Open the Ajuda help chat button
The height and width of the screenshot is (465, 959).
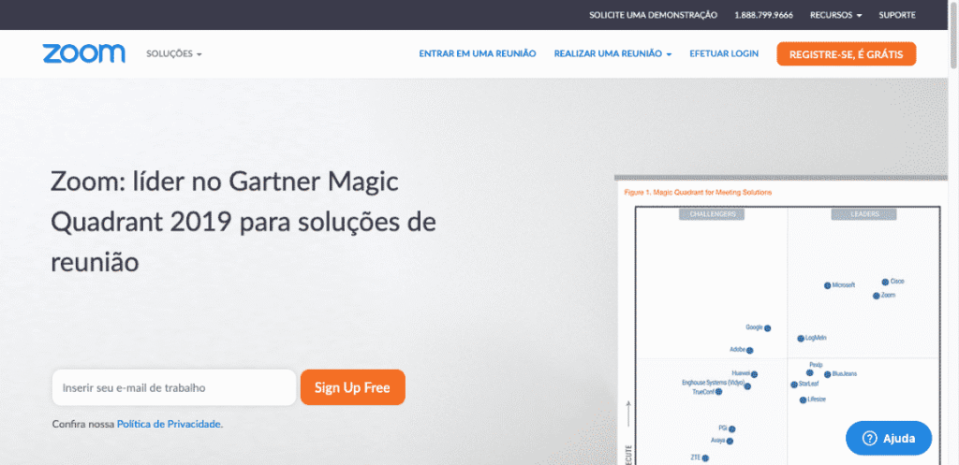[889, 438]
